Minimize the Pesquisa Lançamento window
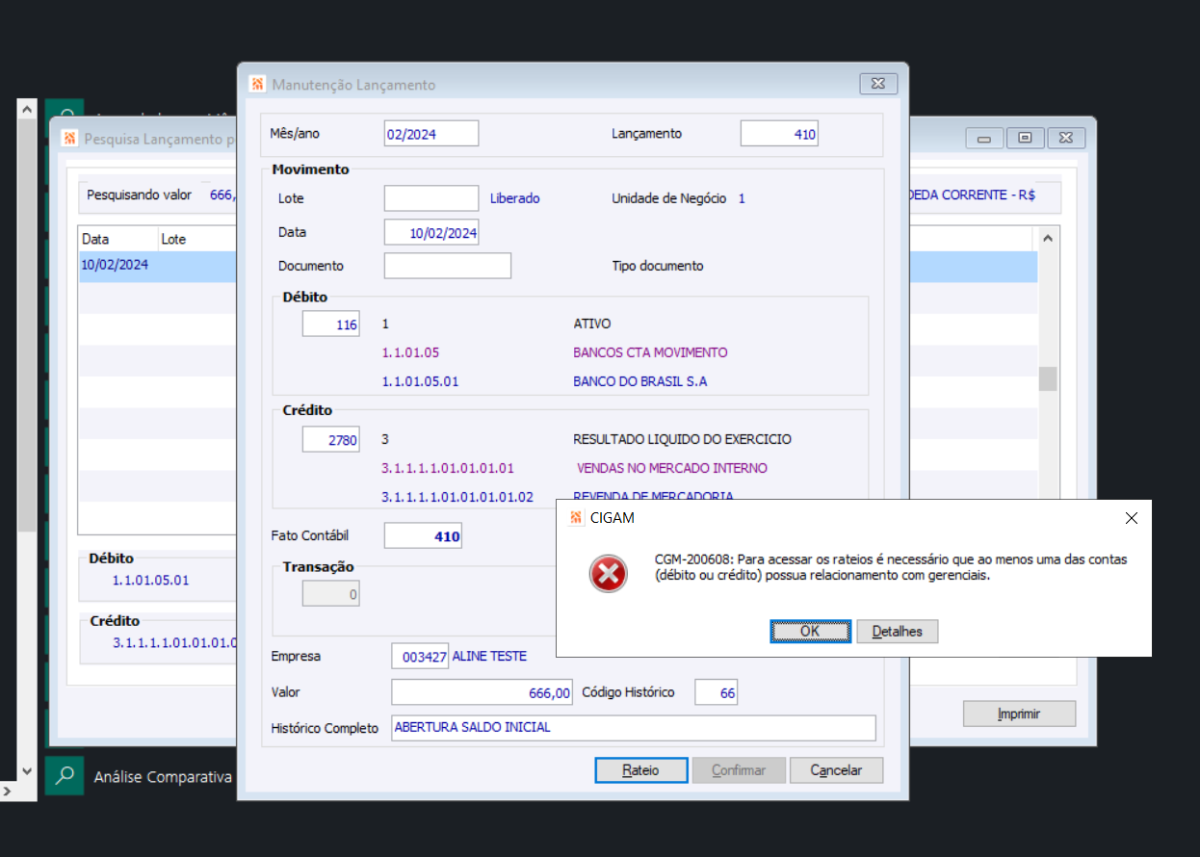This screenshot has height=857, width=1200. pyautogui.click(x=984, y=138)
